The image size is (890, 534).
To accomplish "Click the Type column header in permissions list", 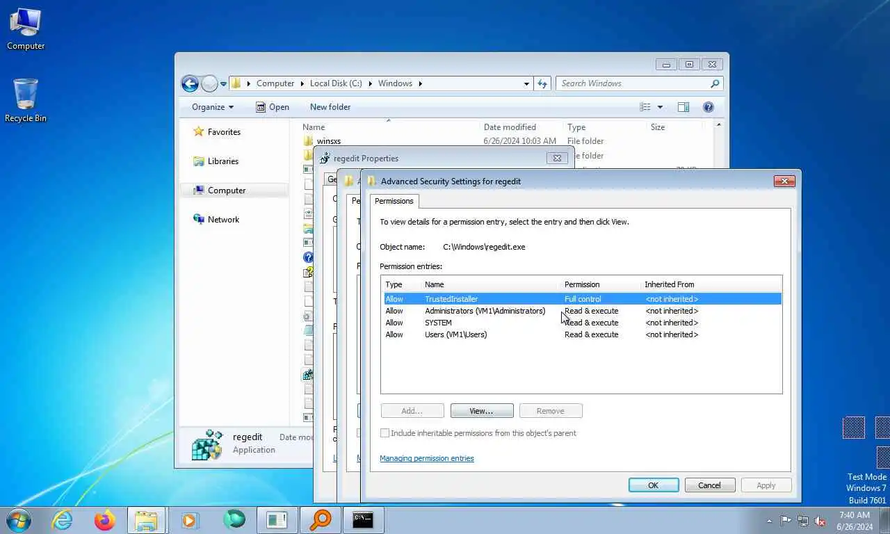I will pyautogui.click(x=394, y=284).
